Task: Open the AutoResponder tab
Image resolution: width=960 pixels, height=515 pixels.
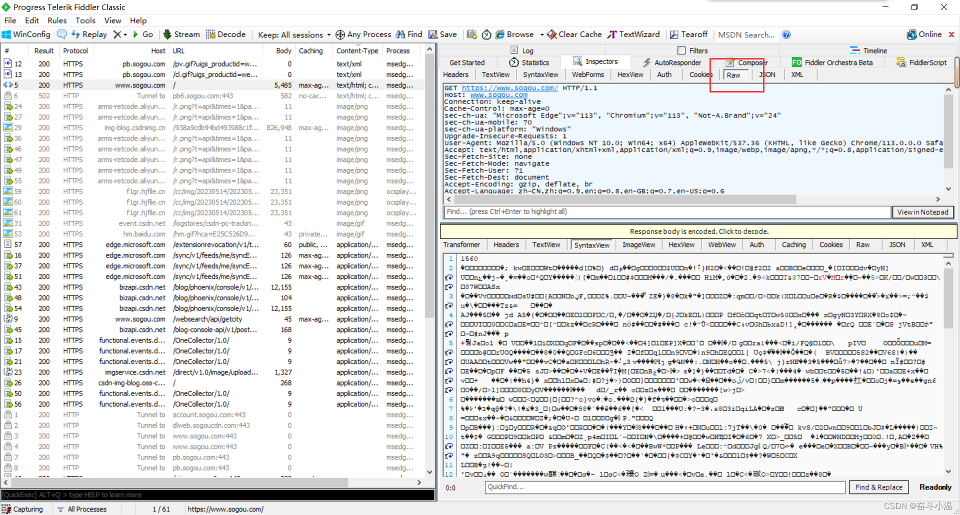Action: 671,62
